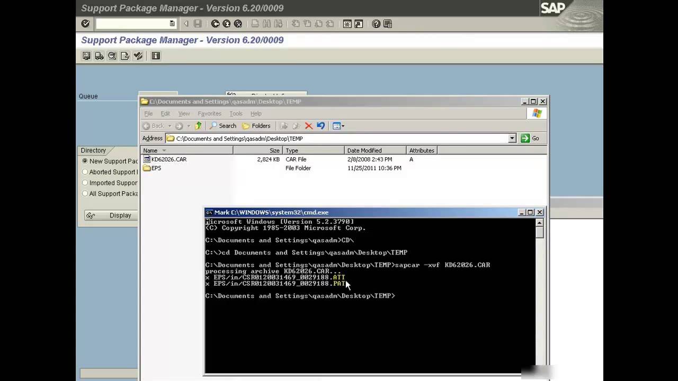Click the Display button in Directory panel

[x=111, y=215]
